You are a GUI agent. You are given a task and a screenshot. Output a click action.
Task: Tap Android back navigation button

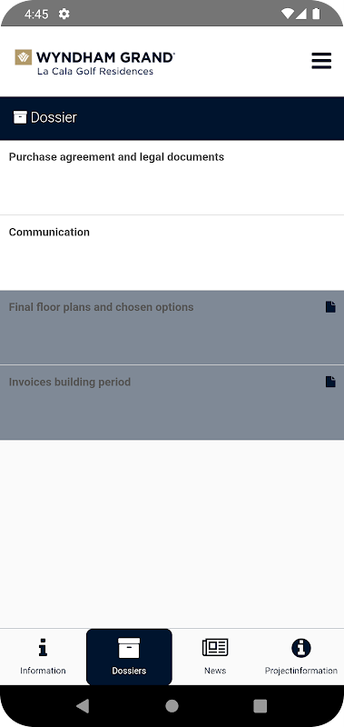(83, 706)
